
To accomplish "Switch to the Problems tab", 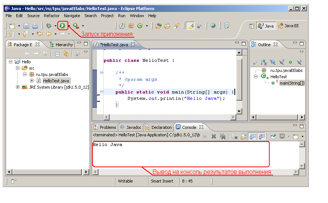I will [x=105, y=127].
